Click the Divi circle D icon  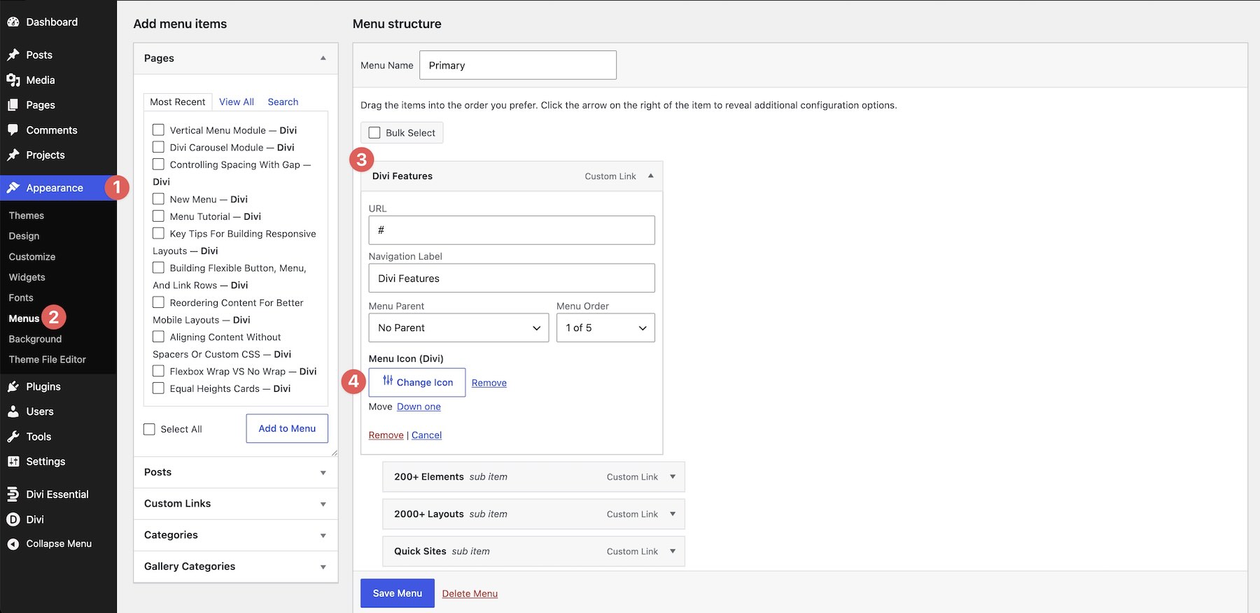click(13, 519)
